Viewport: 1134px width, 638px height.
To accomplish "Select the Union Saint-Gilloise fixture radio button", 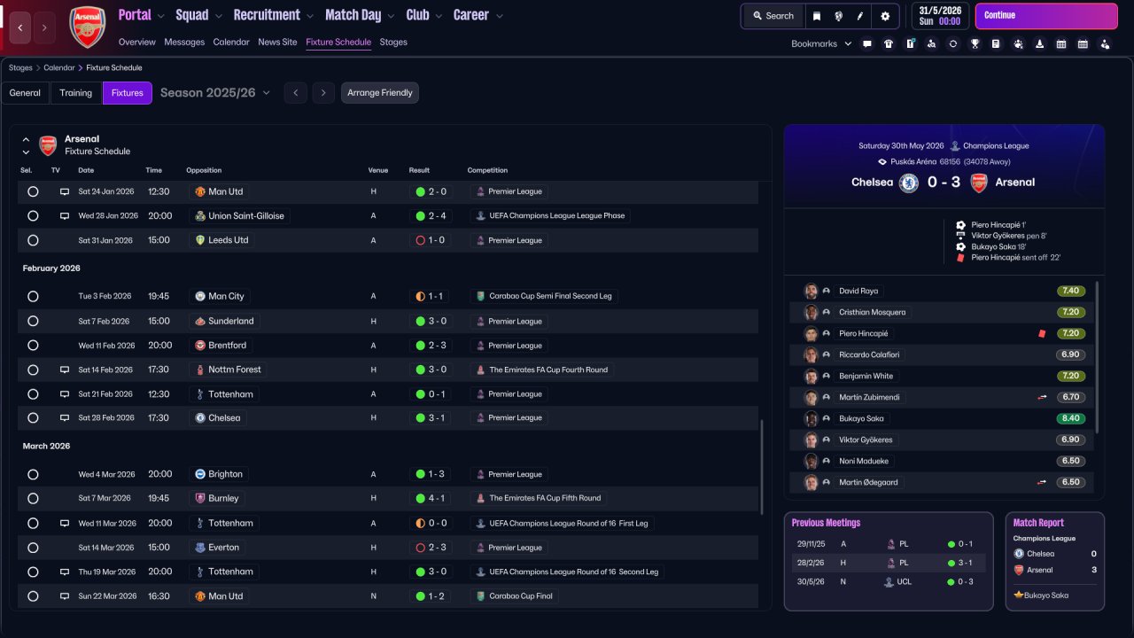I will [x=33, y=215].
